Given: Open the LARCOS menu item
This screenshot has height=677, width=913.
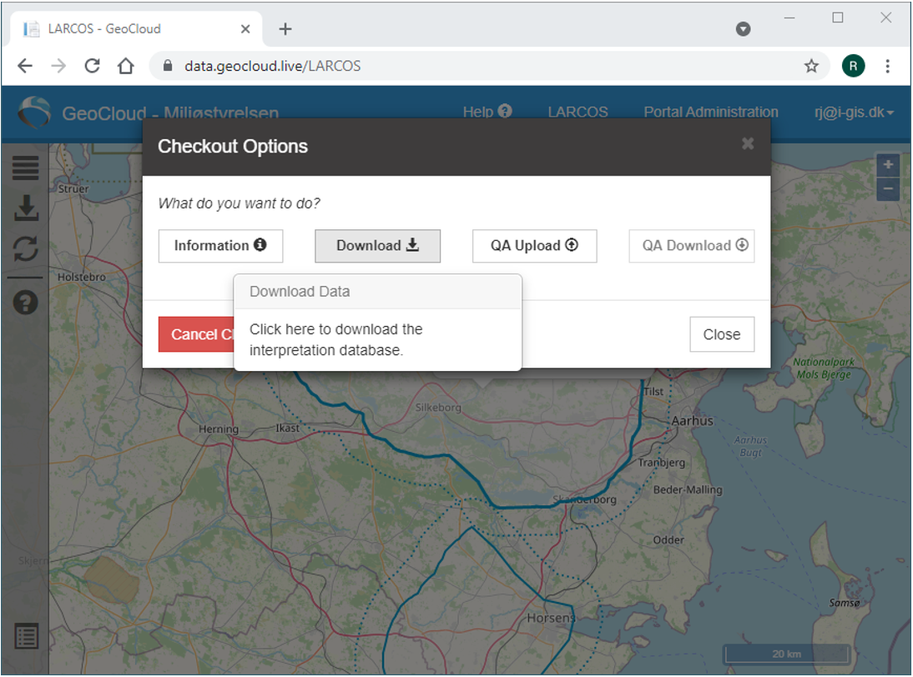Looking at the screenshot, I should [x=578, y=113].
